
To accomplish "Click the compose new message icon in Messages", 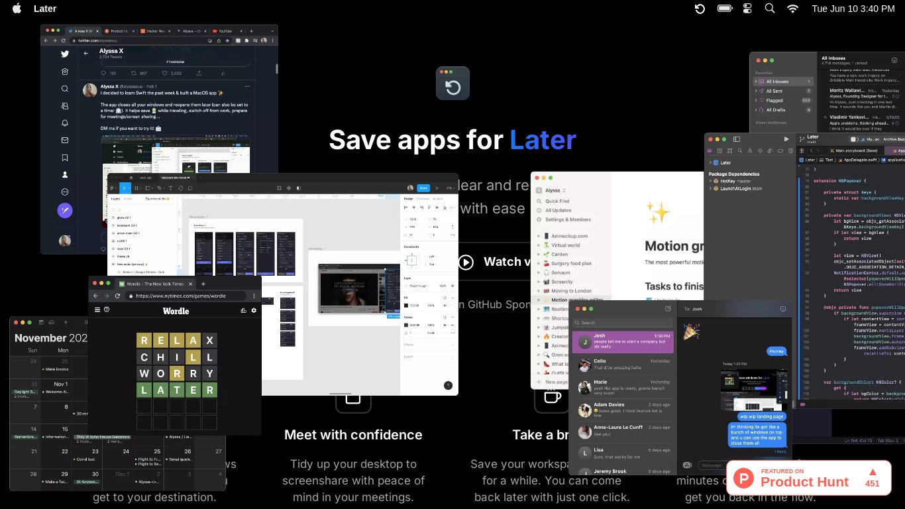I will [x=668, y=309].
